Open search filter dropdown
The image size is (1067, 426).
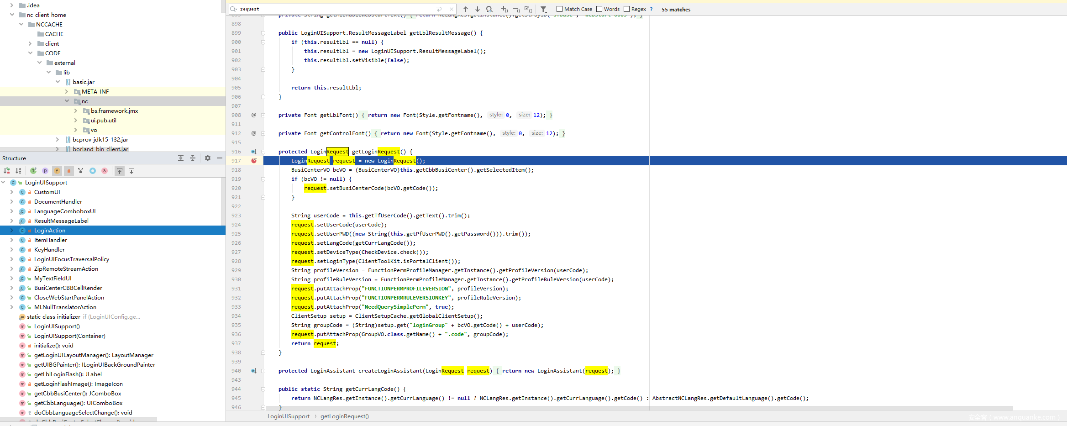543,9
